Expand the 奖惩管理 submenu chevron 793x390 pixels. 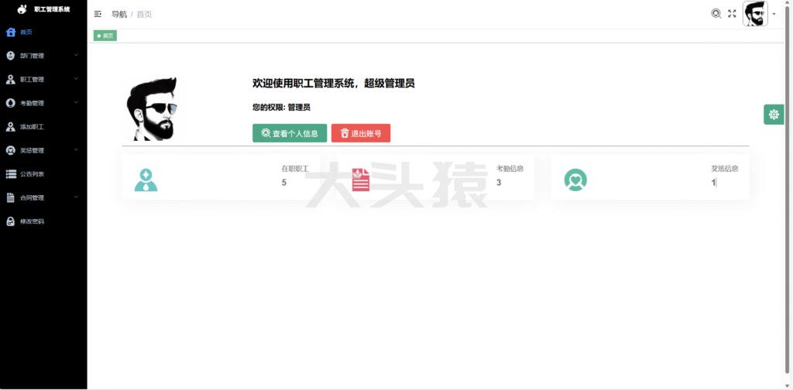[x=77, y=150]
